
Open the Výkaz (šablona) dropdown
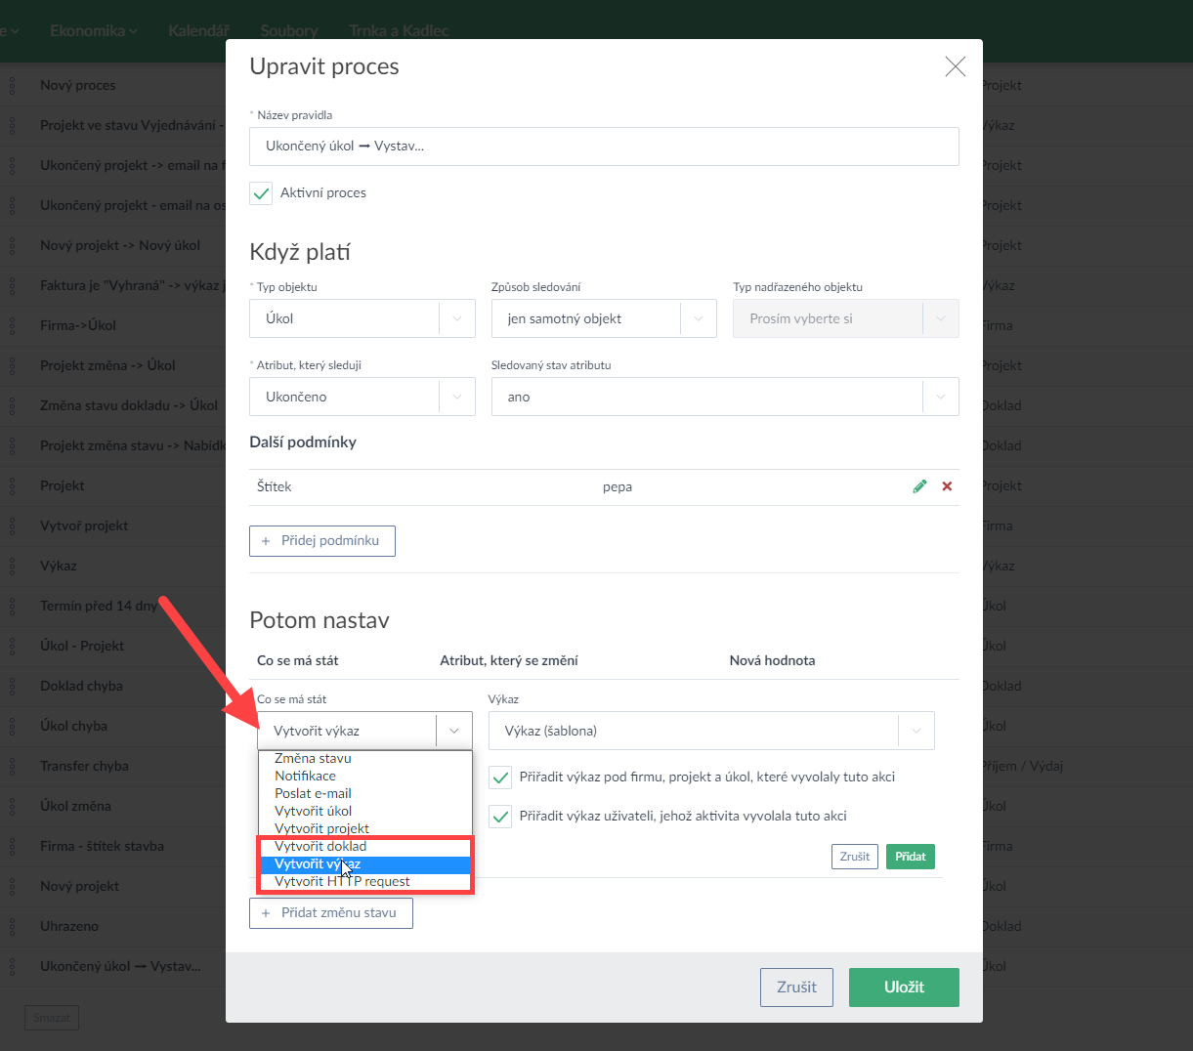[711, 731]
